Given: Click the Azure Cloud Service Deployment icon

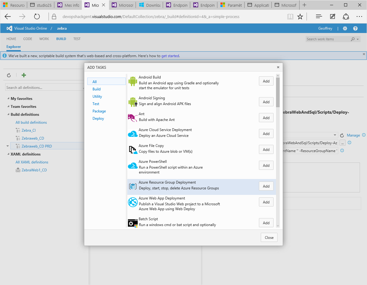Looking at the screenshot, I should pos(133,134).
